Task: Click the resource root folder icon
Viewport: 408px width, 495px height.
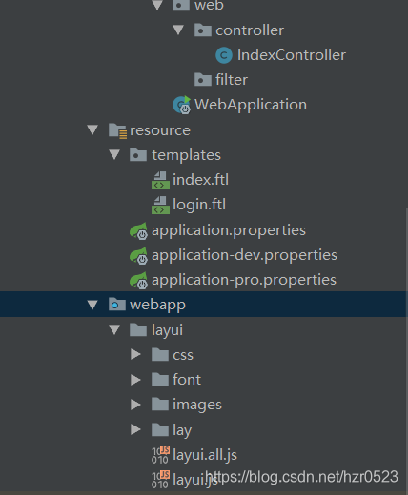Action: (117, 130)
